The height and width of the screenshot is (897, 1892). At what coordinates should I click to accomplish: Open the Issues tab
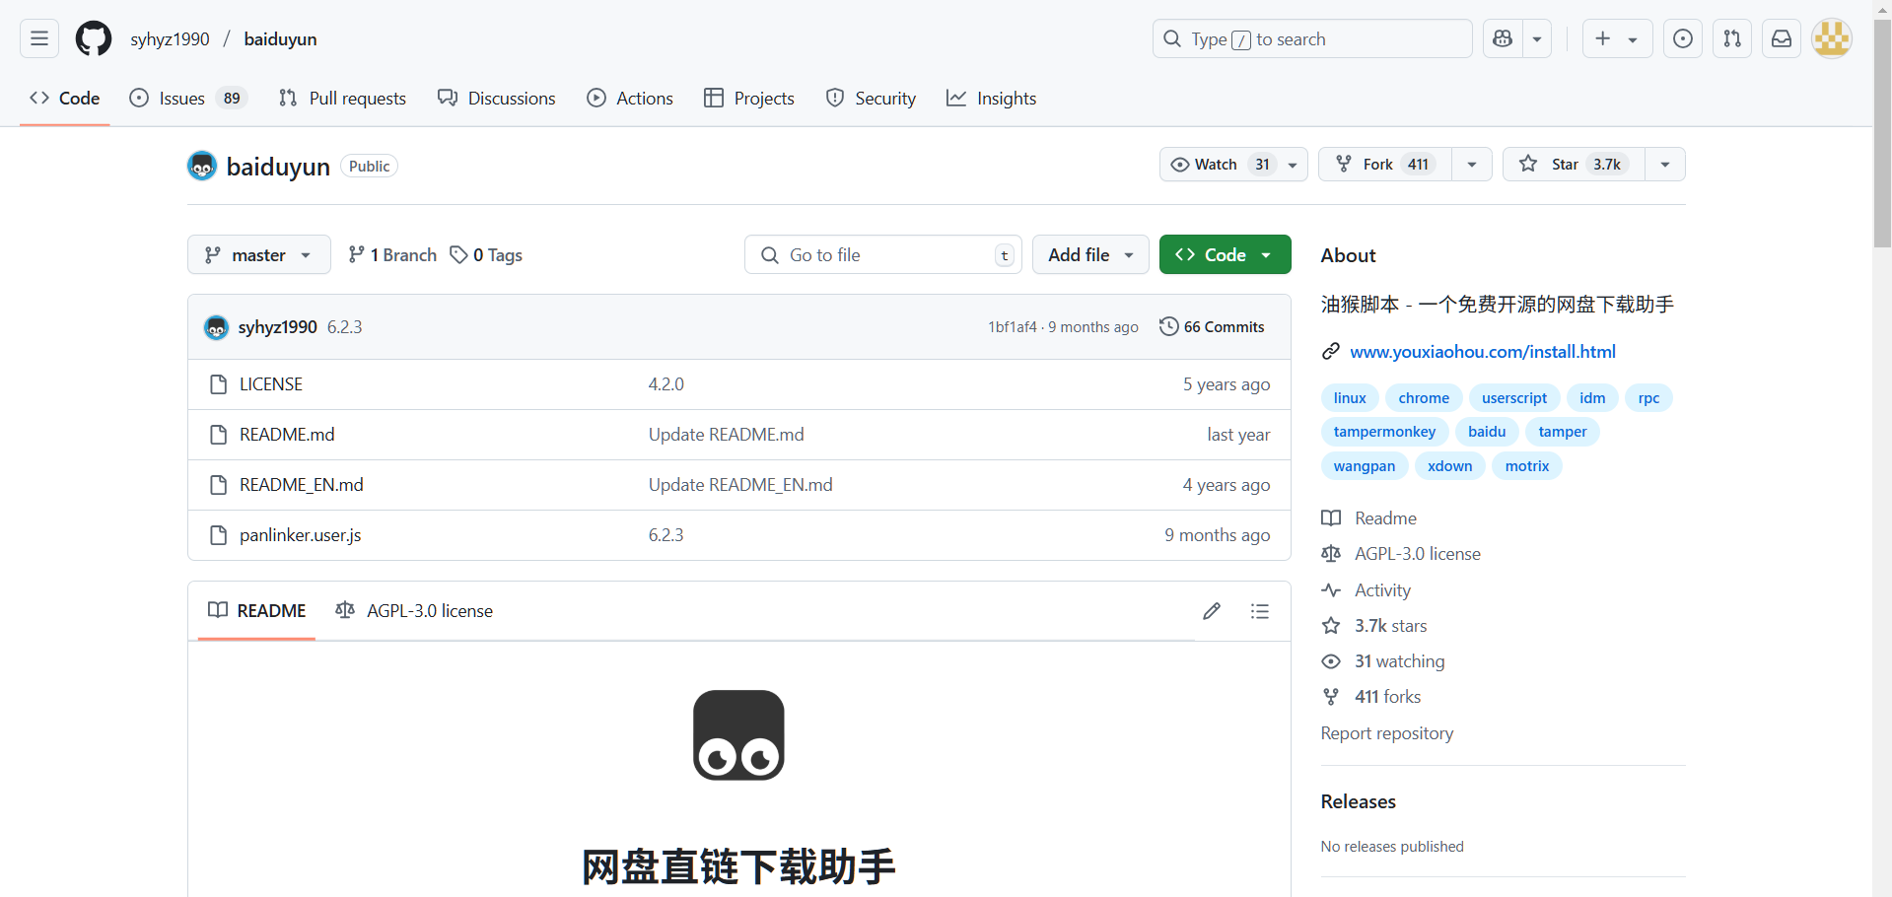point(188,98)
